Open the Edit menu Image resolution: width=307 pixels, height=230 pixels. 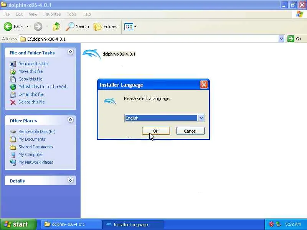click(x=19, y=14)
